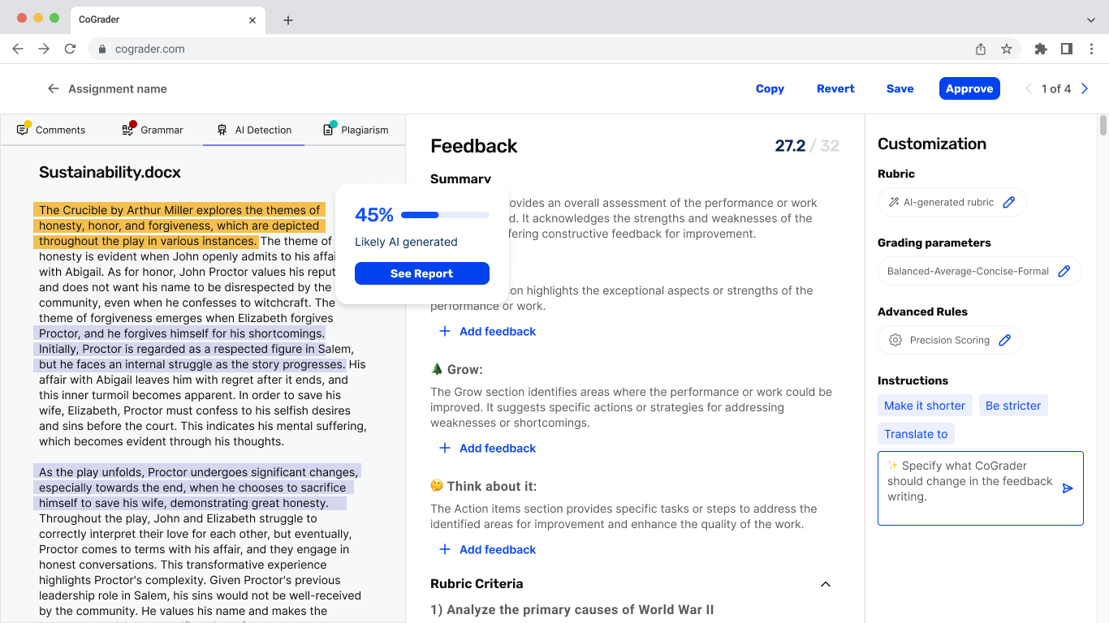
Task: Click the browser share icon in address bar
Action: coord(981,49)
